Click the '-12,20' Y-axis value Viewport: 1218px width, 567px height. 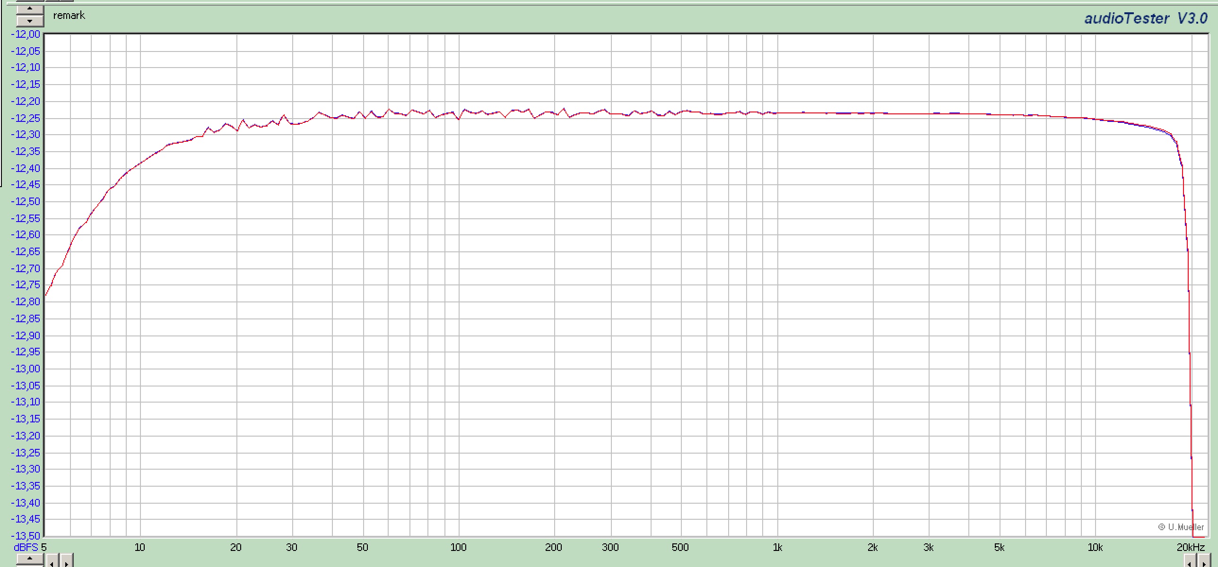tap(26, 101)
